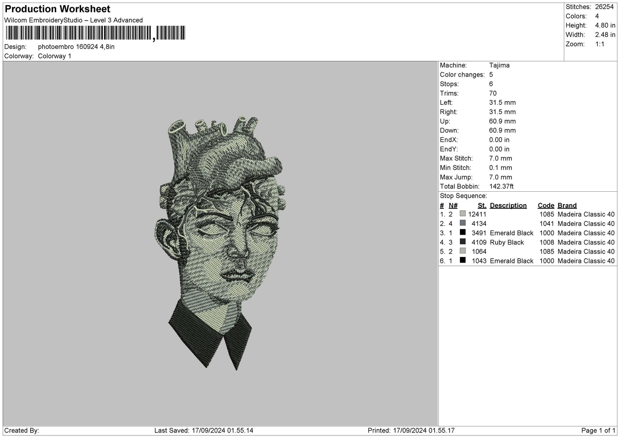This screenshot has width=620, height=438.
Task: Click the Width value 2.48 in
Action: coord(605,35)
